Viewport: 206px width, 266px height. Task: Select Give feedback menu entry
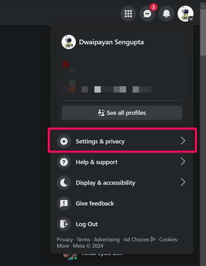(x=122, y=203)
